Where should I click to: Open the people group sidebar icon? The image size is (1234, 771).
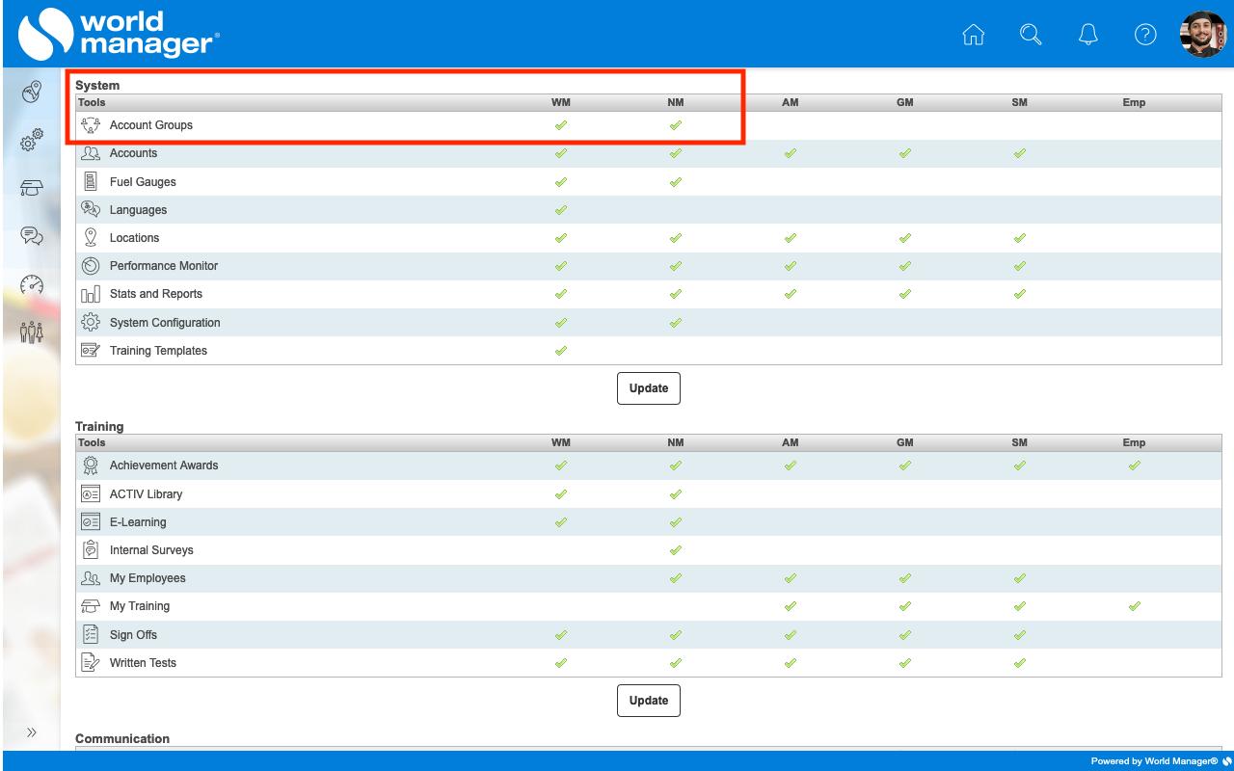coord(32,332)
